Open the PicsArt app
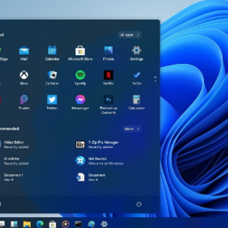The image size is (228, 228). [24, 103]
